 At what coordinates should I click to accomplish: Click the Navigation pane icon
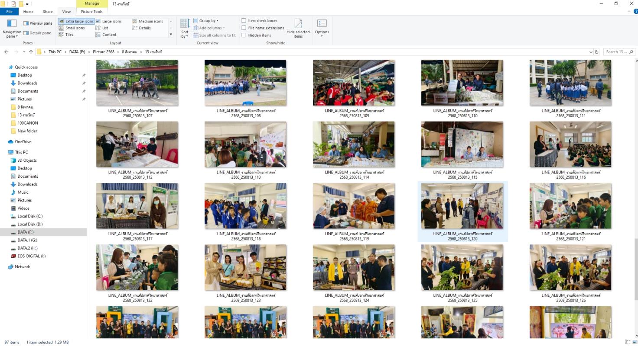click(x=12, y=24)
